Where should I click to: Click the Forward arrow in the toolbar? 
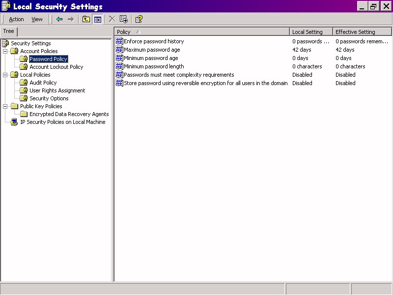pos(71,19)
